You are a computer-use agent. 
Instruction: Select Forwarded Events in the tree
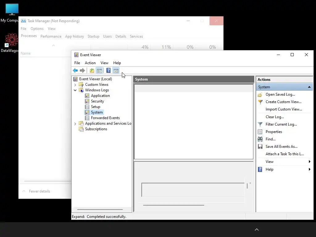point(105,118)
